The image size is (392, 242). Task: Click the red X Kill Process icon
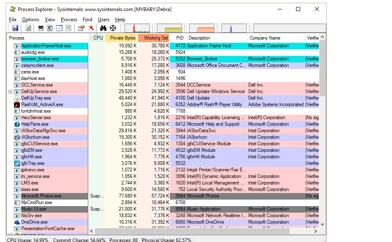(91, 28)
